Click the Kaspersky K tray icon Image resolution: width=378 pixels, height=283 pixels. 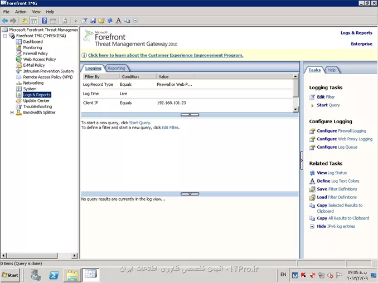pos(303,275)
